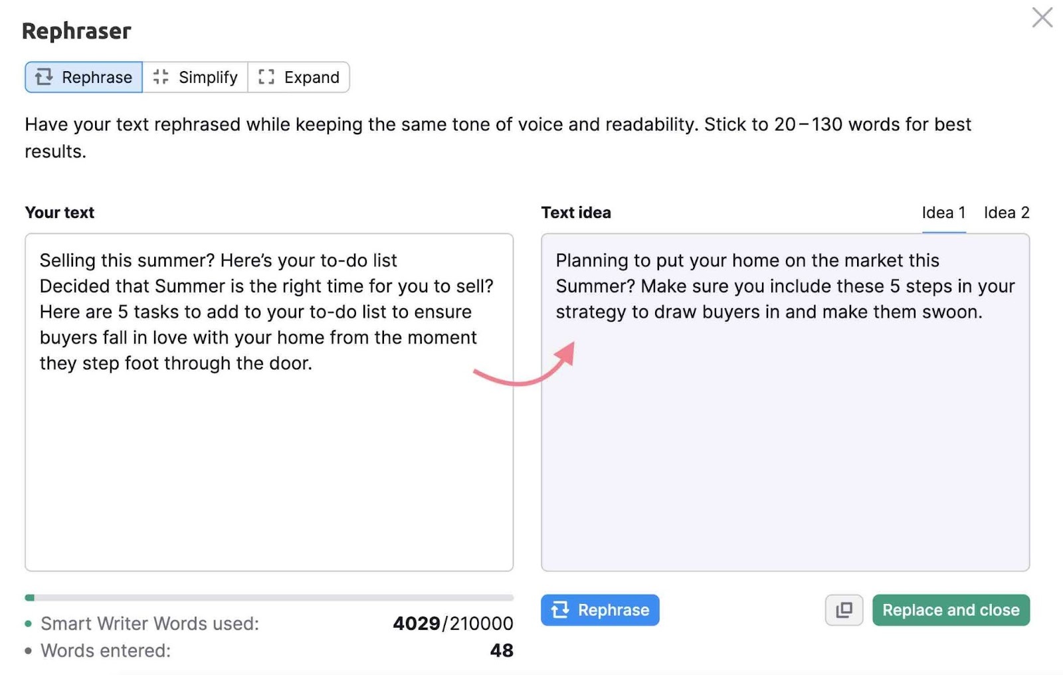Click the blue Rephrase button label
Viewport: 1063px width, 675px height.
[613, 610]
